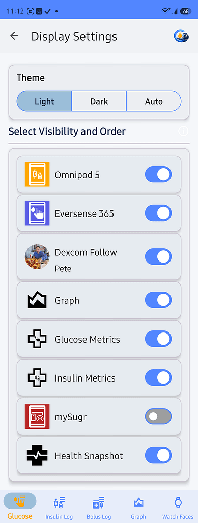
Task: Select the Light theme button
Action: [x=44, y=101]
